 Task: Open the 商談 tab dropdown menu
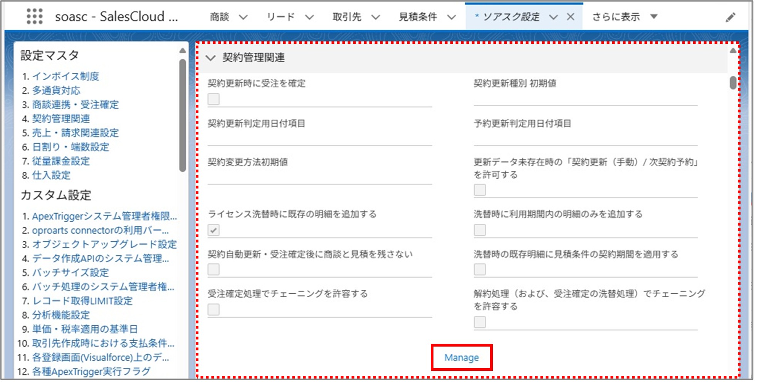point(243,17)
